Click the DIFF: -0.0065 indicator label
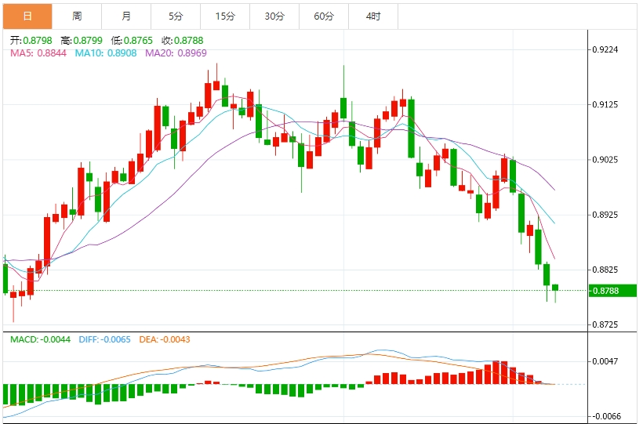The height and width of the screenshot is (424, 643). click(x=104, y=339)
